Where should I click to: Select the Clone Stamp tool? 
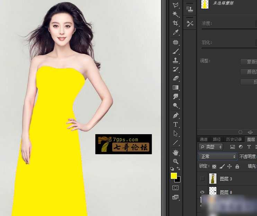[x=176, y=60]
